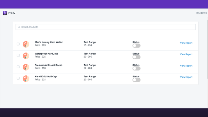Focus the Search Products input field
Viewport: 208px width, 117px height.
(106, 27)
